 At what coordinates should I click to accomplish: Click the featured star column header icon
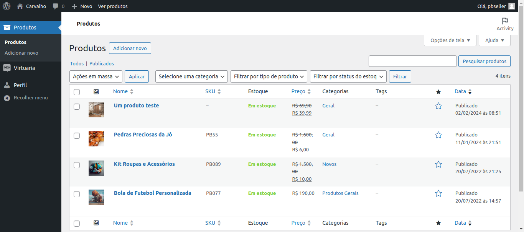(x=438, y=92)
